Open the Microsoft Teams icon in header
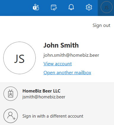This screenshot has height=125, width=114. (36, 7)
